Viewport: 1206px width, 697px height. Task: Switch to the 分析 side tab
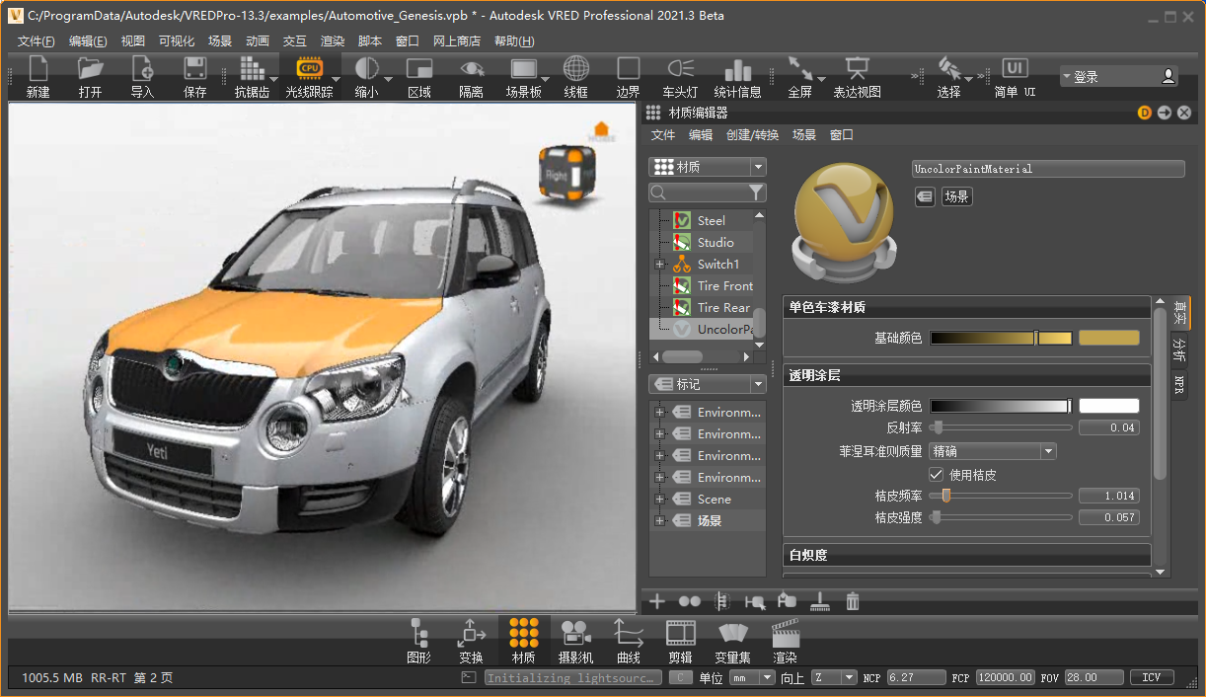pos(1179,349)
